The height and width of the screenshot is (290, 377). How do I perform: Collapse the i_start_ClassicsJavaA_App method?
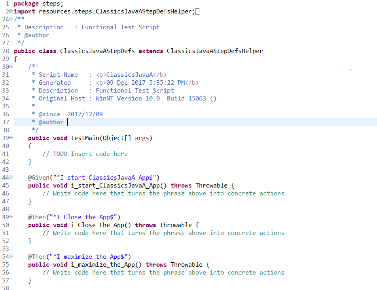click(10, 177)
